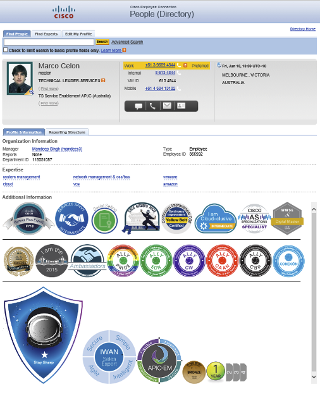Viewport: 320px width, 396px height.
Task: Click the orange help icon next to Preferred
Action: 185,65
